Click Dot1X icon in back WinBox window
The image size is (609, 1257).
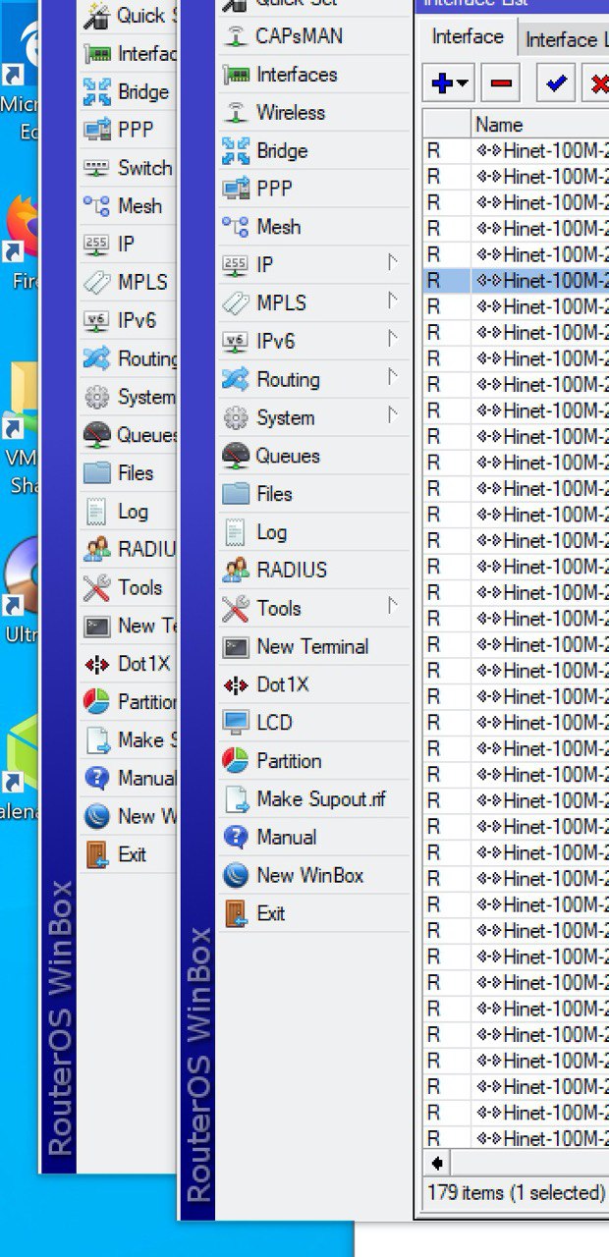point(96,664)
